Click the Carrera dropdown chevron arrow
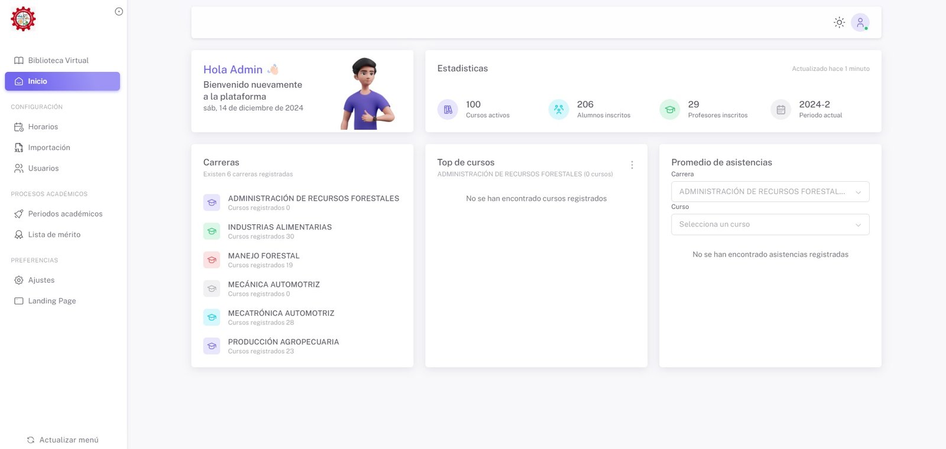 pos(858,192)
